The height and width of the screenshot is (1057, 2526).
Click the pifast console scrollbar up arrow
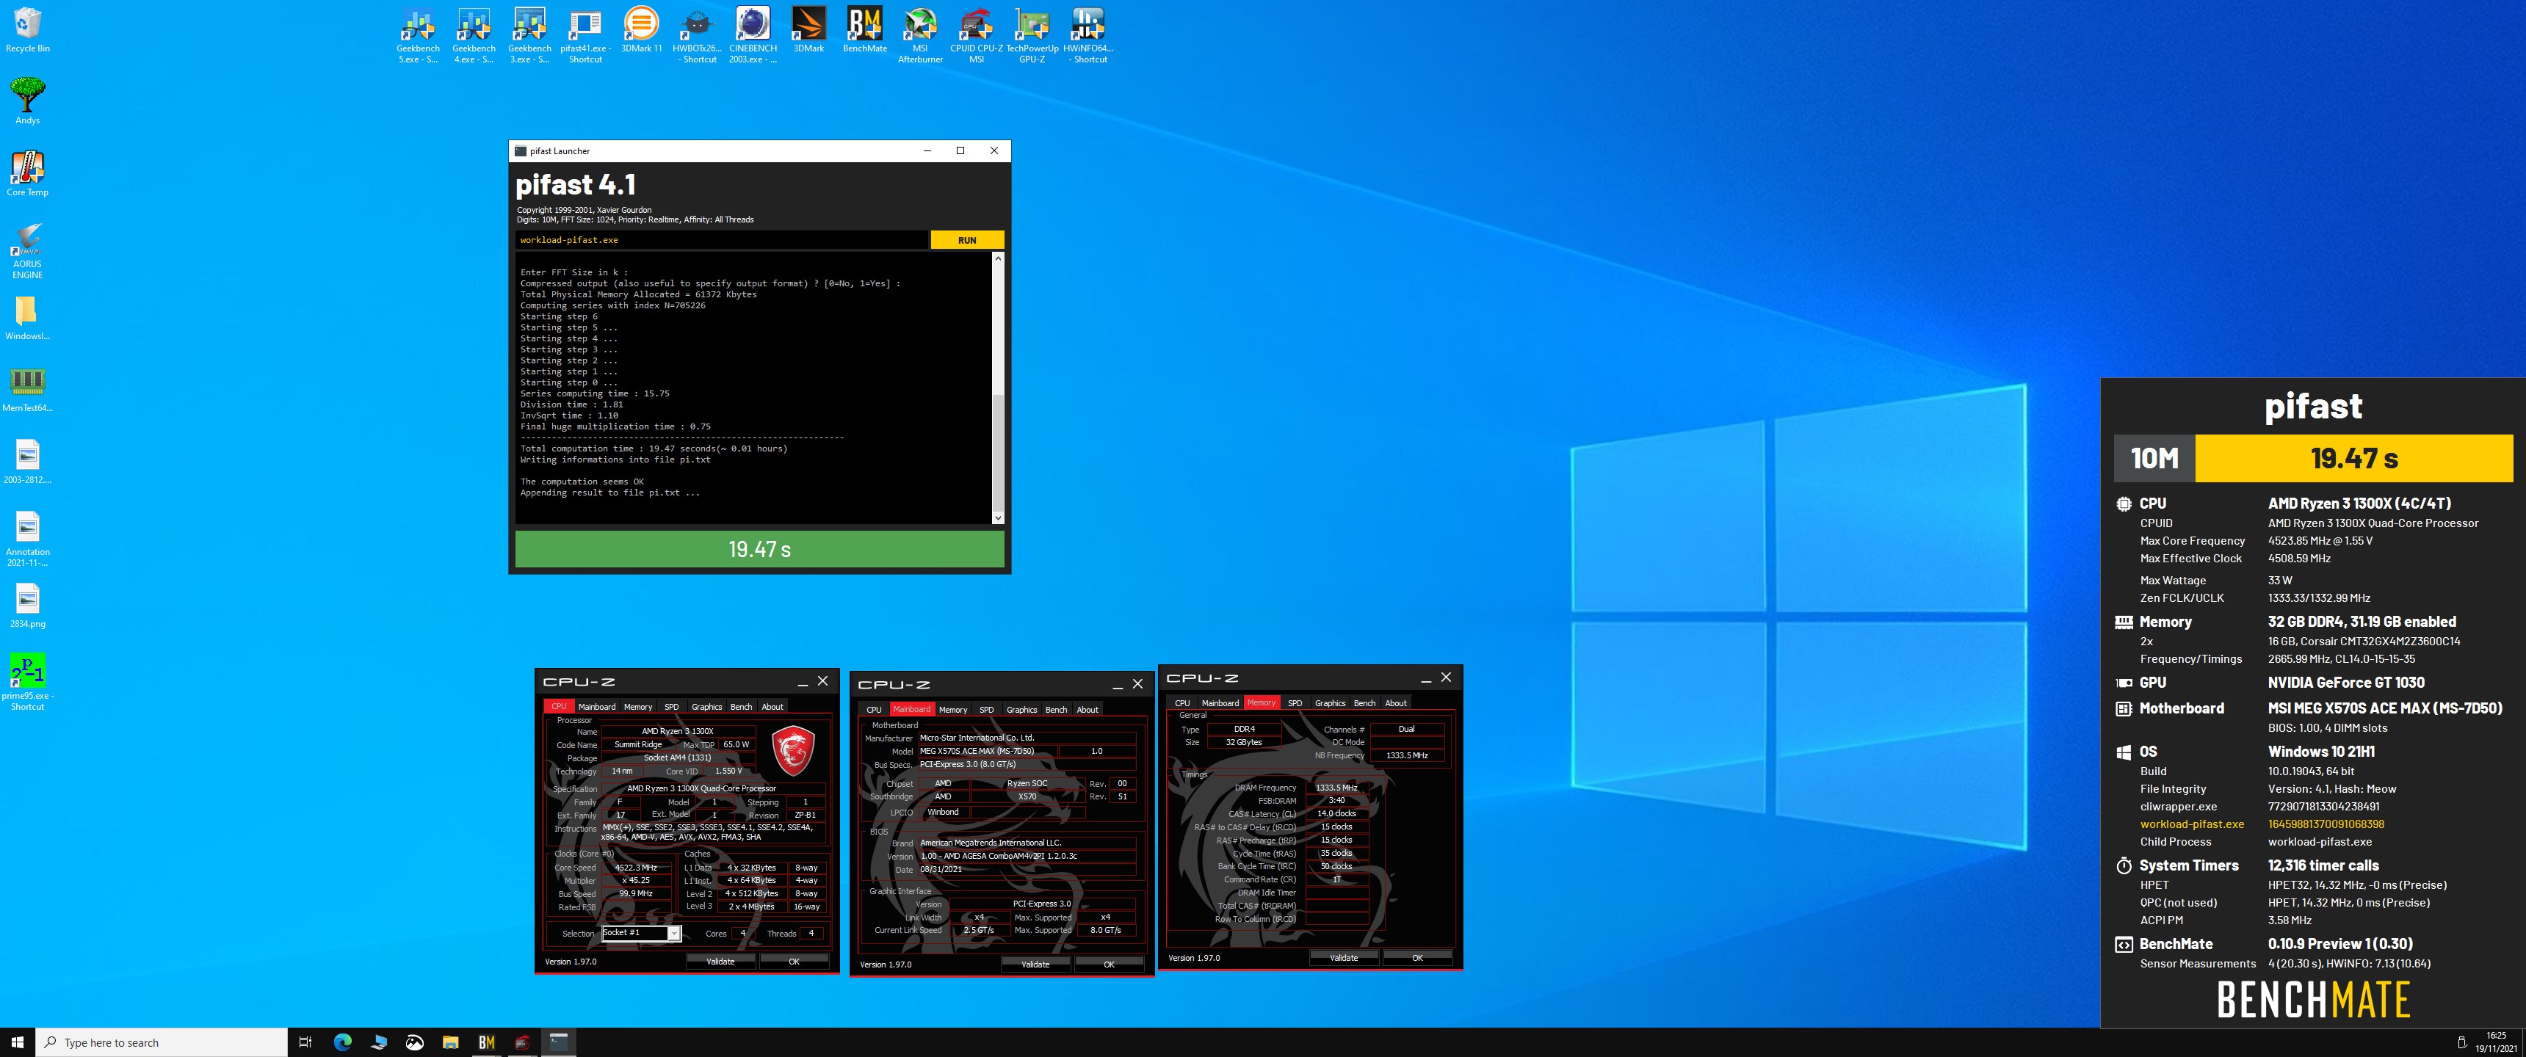pos(998,259)
